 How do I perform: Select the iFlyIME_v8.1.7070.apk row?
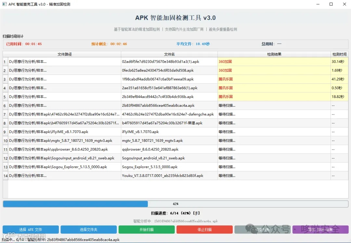pyautogui.click(x=162, y=132)
